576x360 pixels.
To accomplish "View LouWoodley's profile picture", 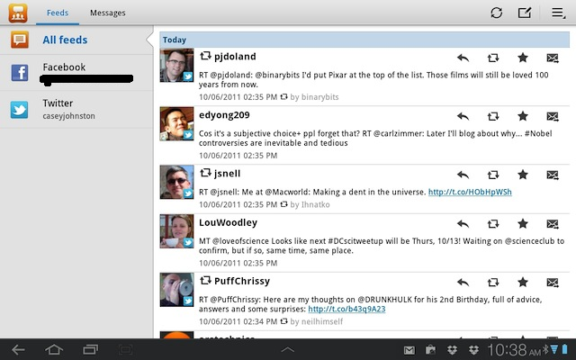I will 176,231.
